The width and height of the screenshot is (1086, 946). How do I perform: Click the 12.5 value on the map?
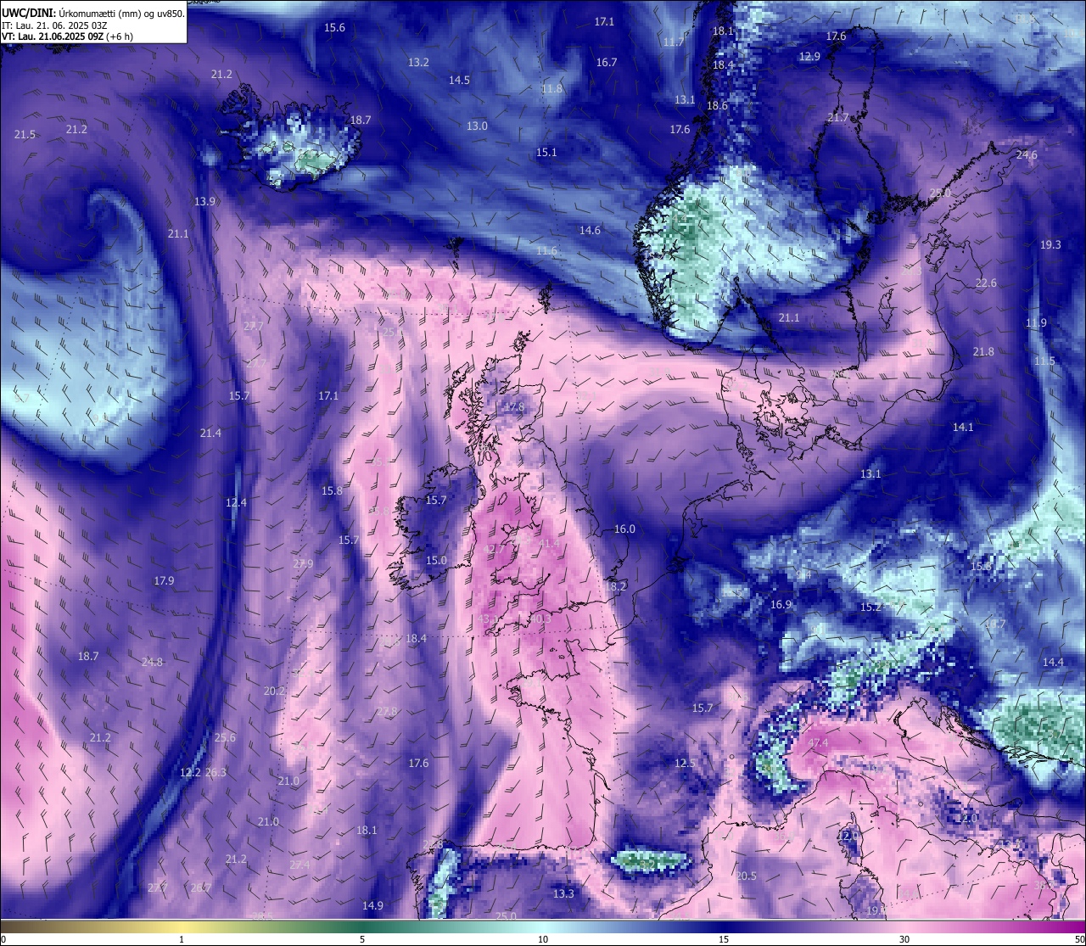[x=685, y=764]
